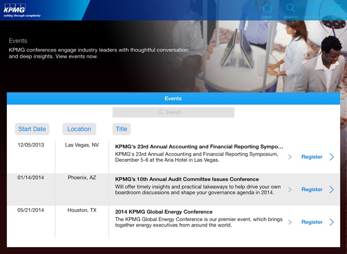Click the KPMG logo
This screenshot has height=254, width=347.
click(x=22, y=10)
